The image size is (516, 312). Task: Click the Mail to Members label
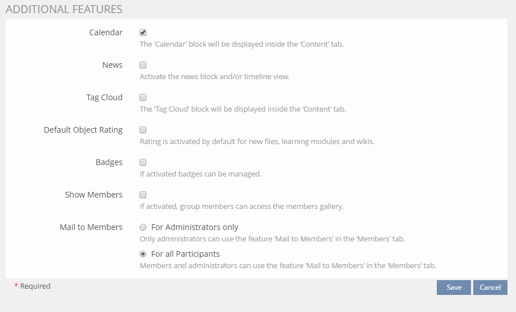pyautogui.click(x=91, y=227)
